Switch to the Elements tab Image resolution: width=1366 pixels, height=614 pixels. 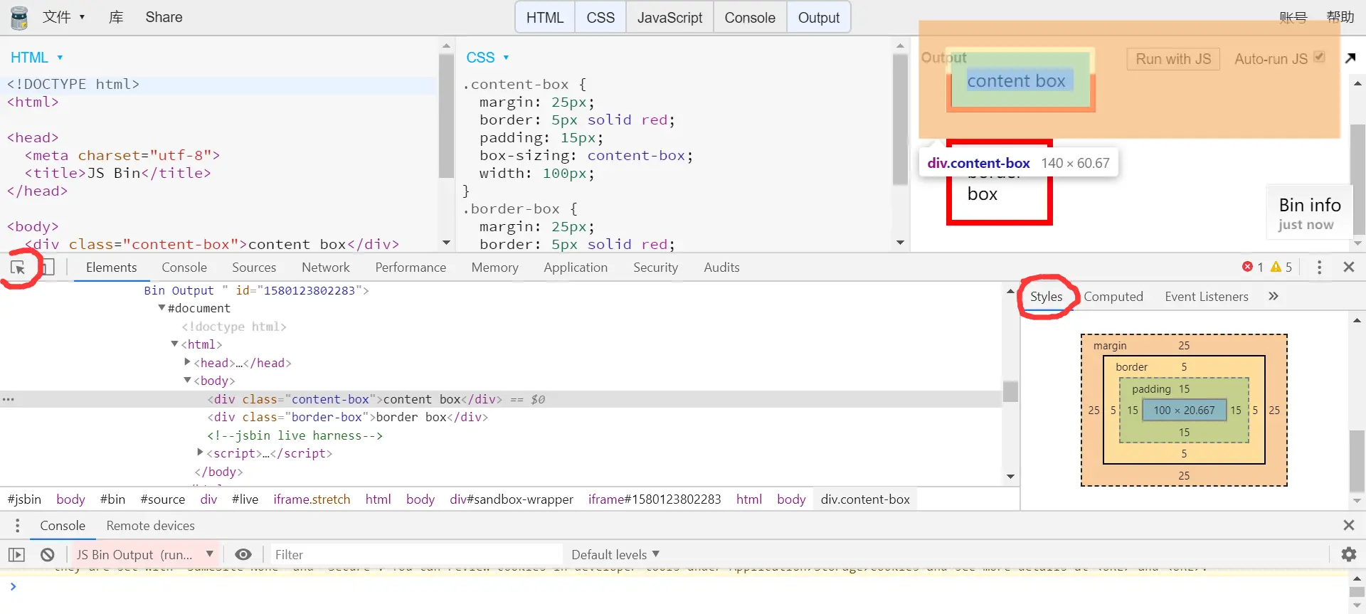point(111,268)
